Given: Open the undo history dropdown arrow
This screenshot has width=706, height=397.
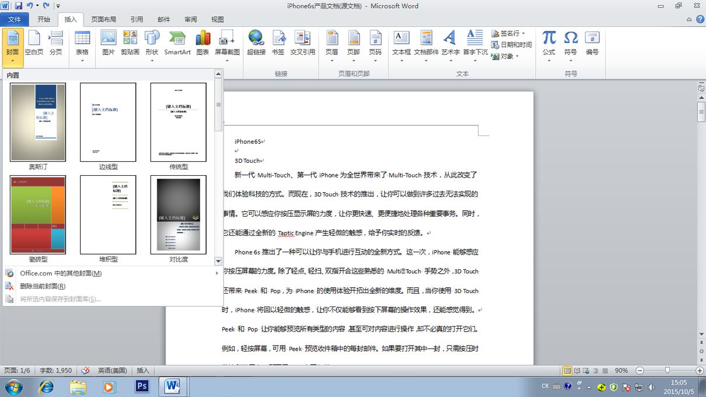Looking at the screenshot, I should coord(38,6).
